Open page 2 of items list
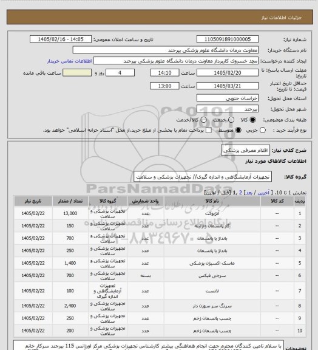The image size is (318, 350). click(x=240, y=193)
